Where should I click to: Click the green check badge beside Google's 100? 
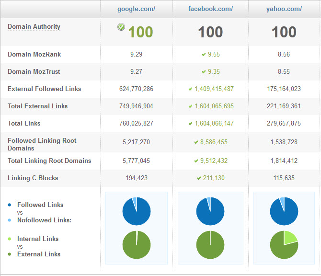pos(121,27)
